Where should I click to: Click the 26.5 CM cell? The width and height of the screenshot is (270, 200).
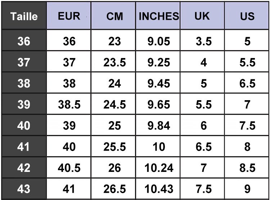pos(114,188)
